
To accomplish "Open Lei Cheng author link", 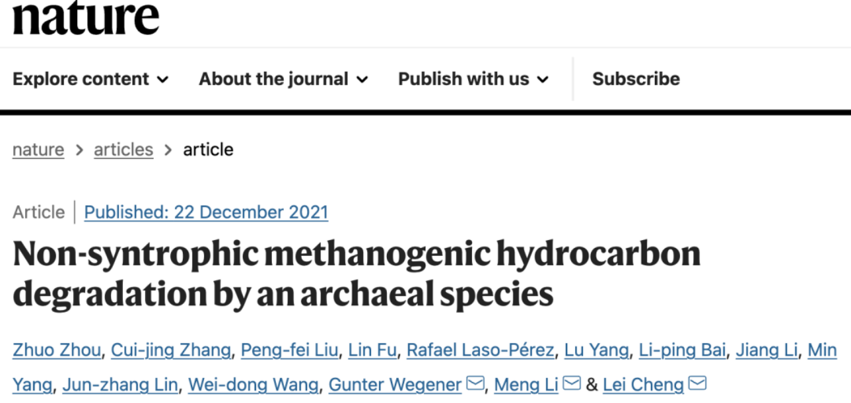I will coord(643,384).
